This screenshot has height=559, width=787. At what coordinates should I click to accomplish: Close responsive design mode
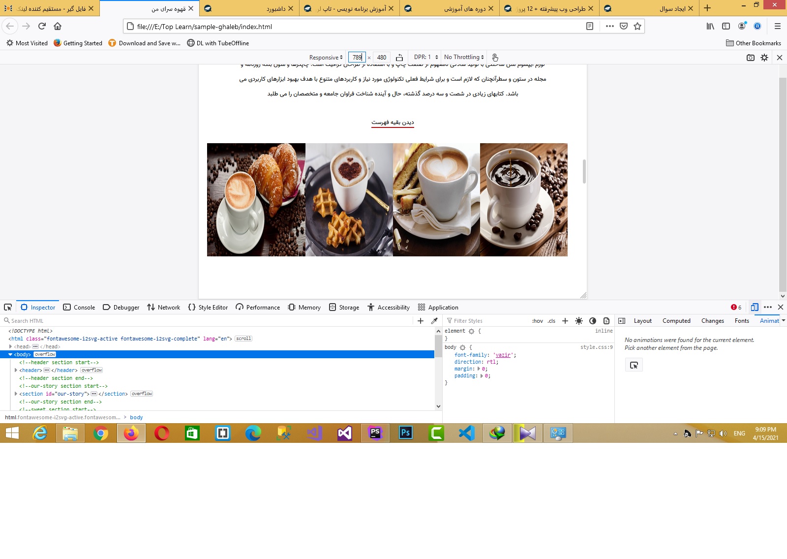tap(780, 58)
